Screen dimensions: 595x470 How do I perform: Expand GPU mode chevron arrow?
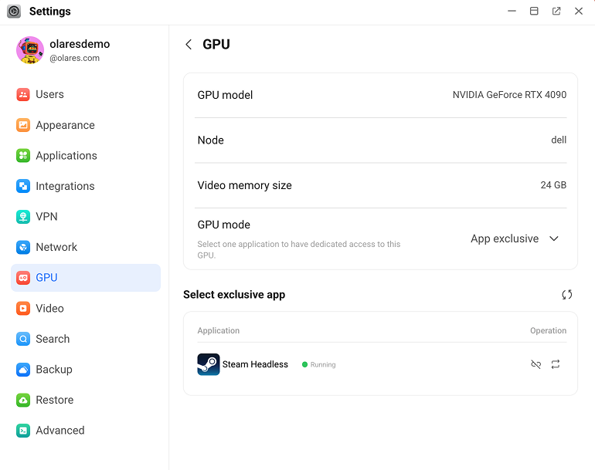(554, 238)
